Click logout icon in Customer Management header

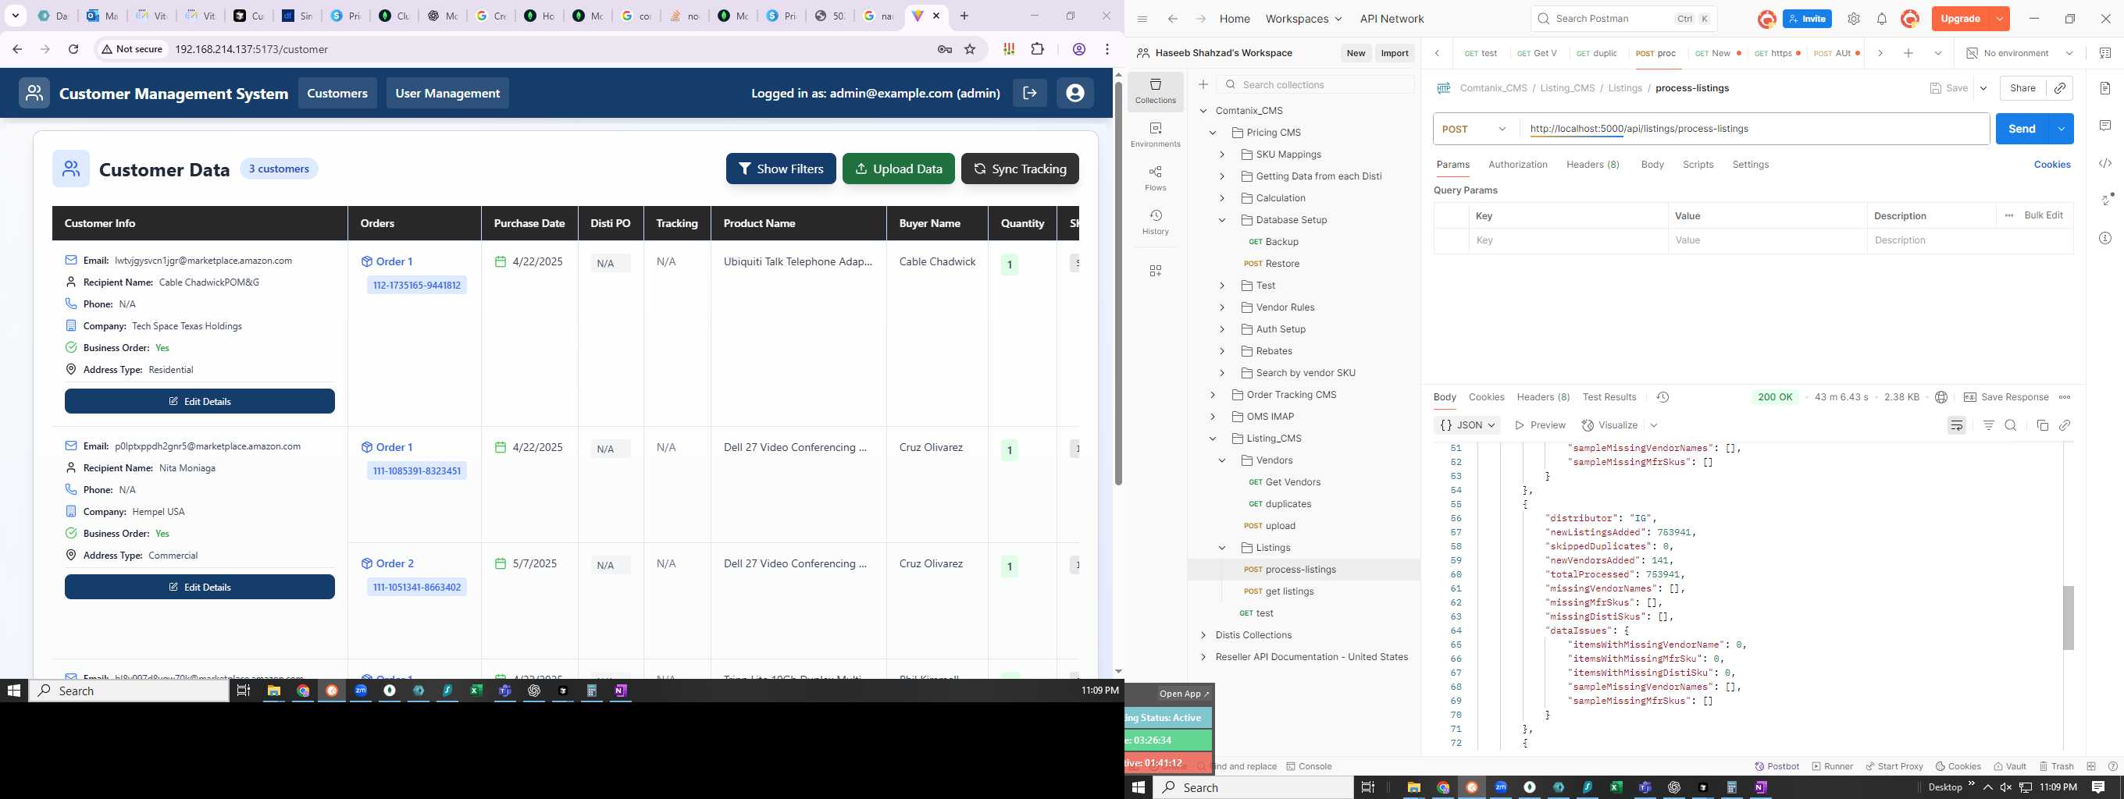[1030, 93]
